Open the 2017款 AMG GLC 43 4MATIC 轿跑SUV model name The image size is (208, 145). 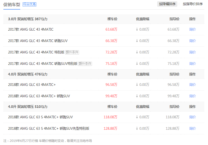pos(38,41)
